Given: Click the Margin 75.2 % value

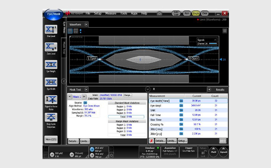Looking at the screenshot, I should coord(88,115).
